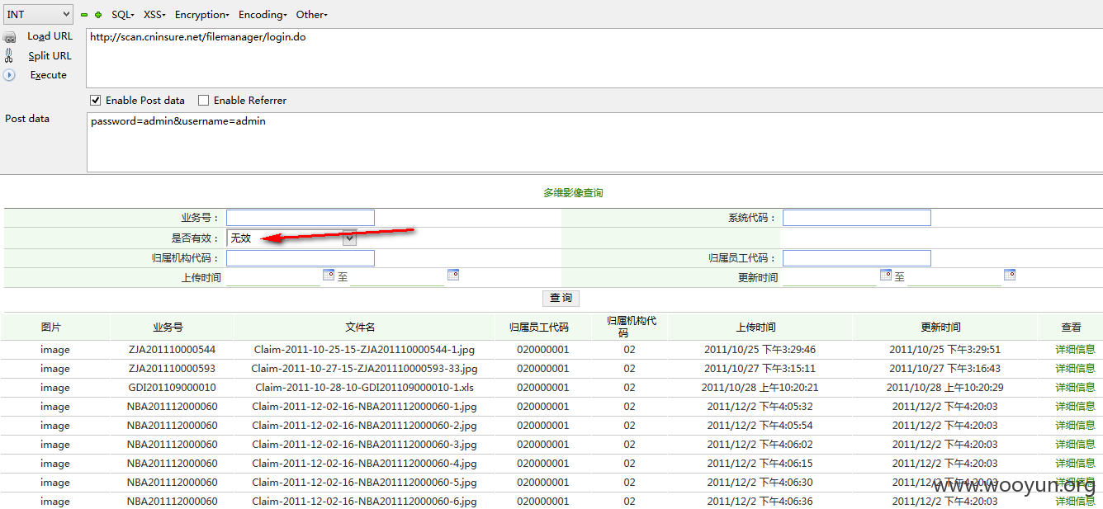Open 详细信息 for NBA201112000060-2.jpg row

[1075, 426]
